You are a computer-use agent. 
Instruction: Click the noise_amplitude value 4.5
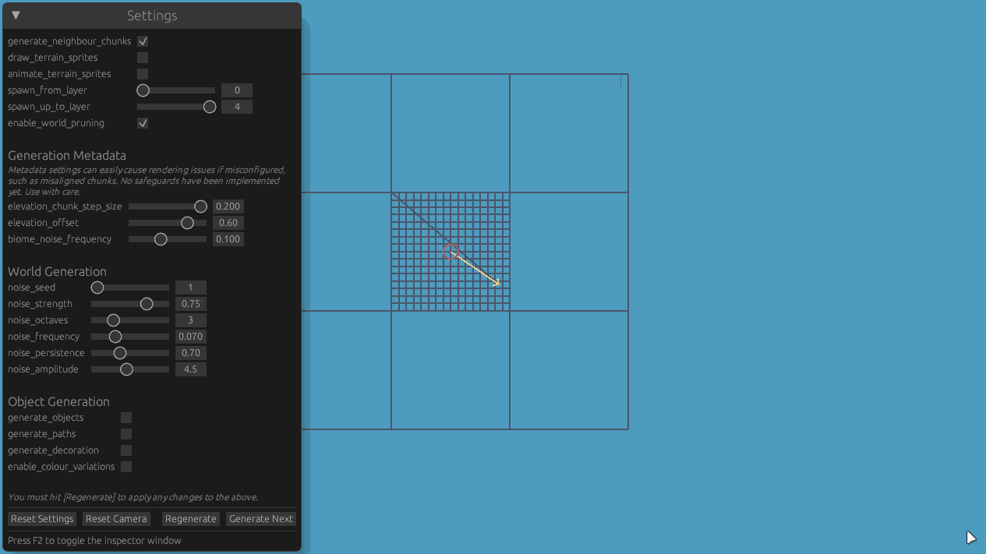[191, 369]
